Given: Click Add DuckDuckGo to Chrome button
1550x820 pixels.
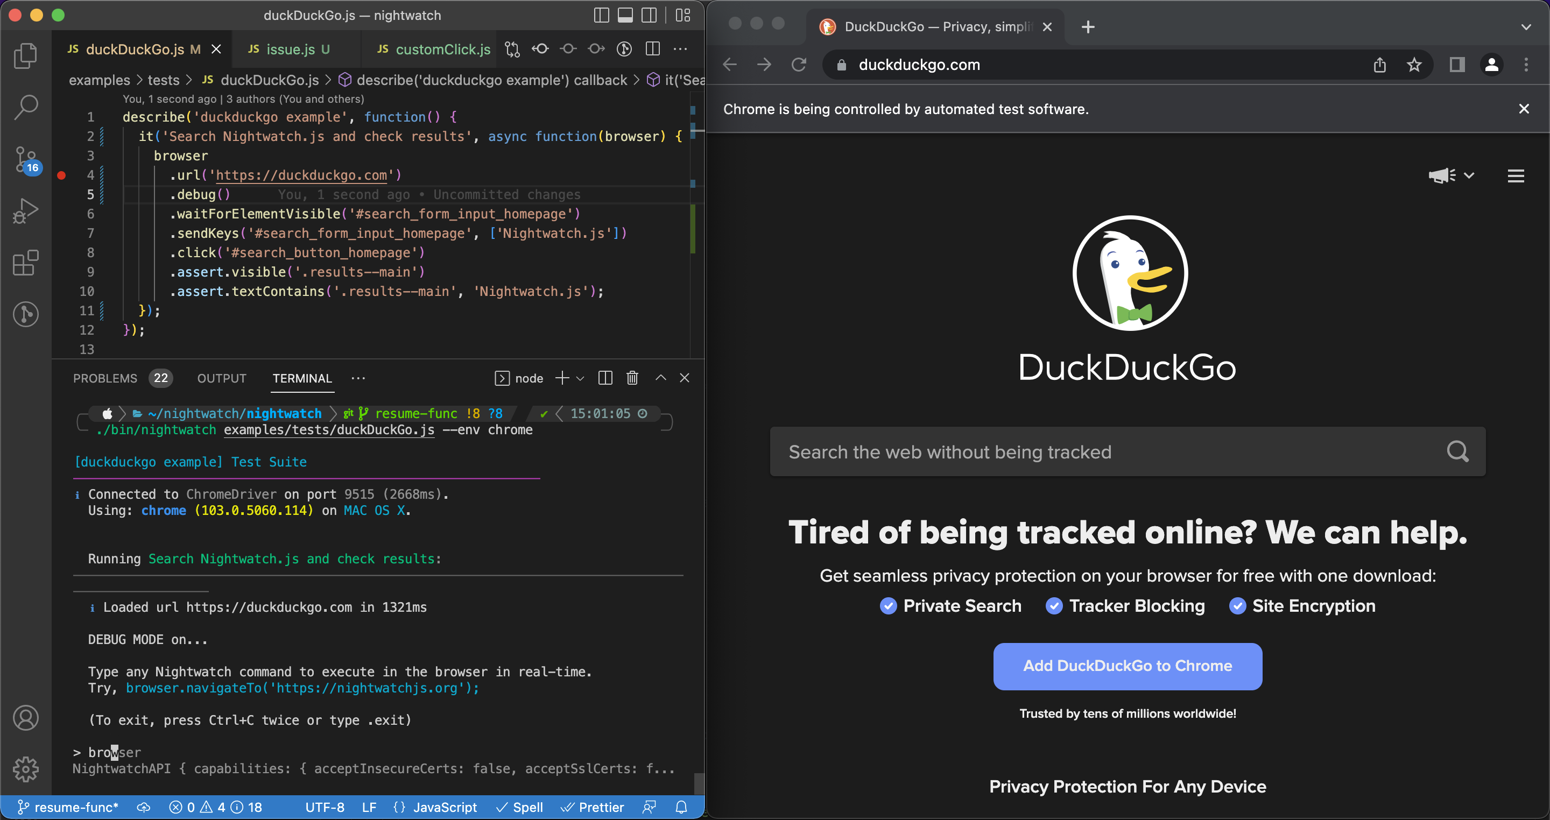Looking at the screenshot, I should click(x=1127, y=666).
